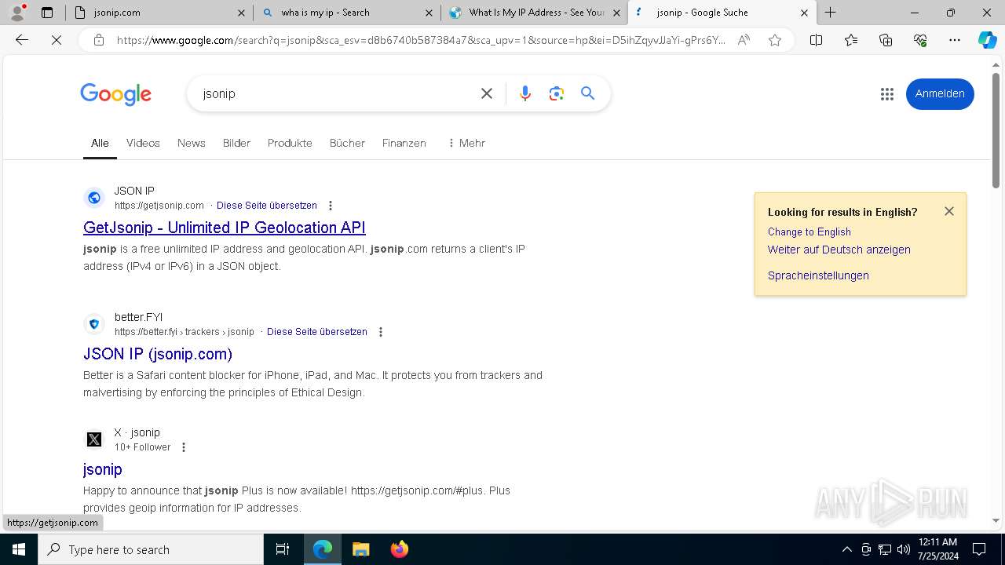Select the Produkte search filter
This screenshot has height=565, width=1005.
coord(290,143)
